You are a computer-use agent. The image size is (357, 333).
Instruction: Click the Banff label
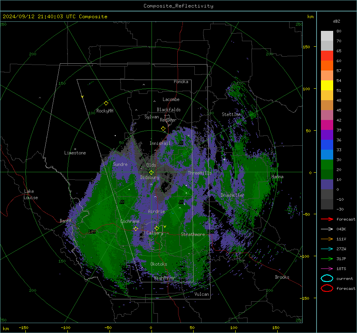coord(65,221)
